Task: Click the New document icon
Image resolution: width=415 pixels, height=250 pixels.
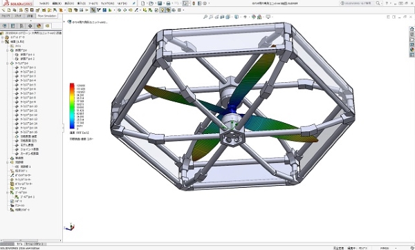Action: coord(143,3)
